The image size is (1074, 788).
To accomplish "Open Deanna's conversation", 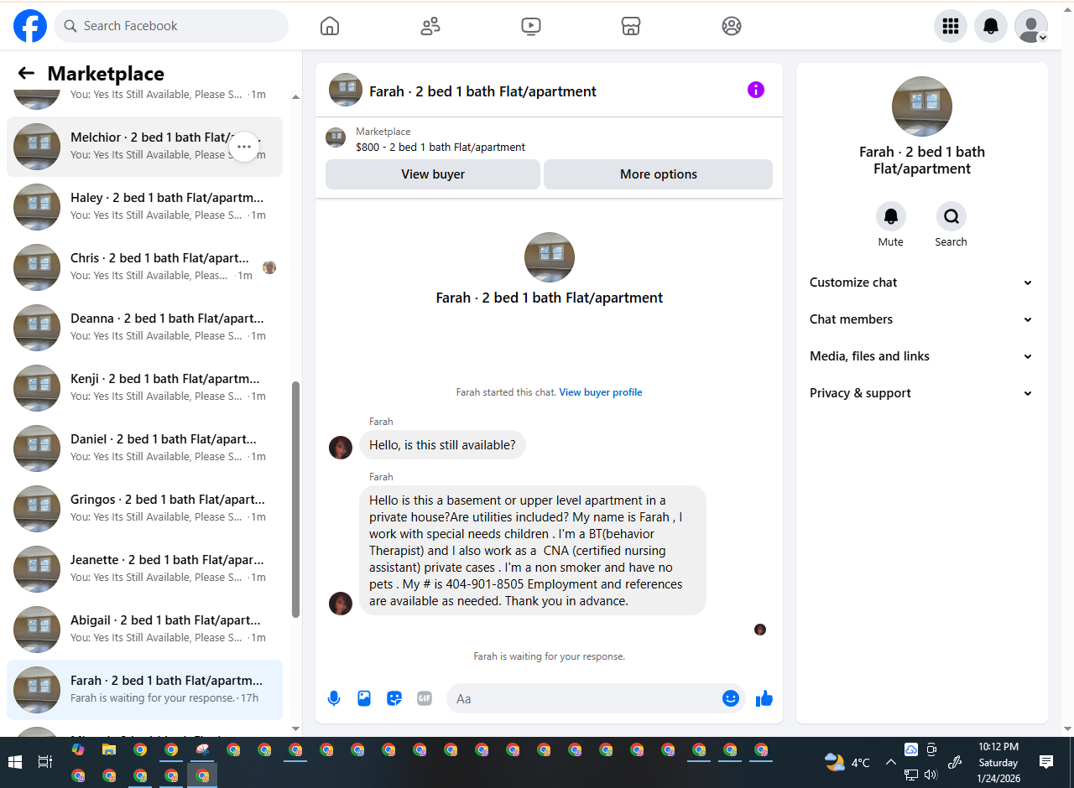I will pyautogui.click(x=144, y=328).
